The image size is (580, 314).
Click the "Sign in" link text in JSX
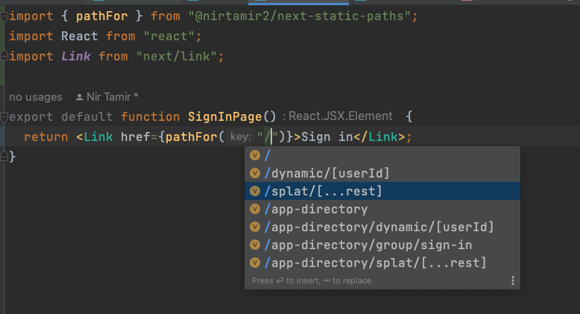click(x=327, y=137)
